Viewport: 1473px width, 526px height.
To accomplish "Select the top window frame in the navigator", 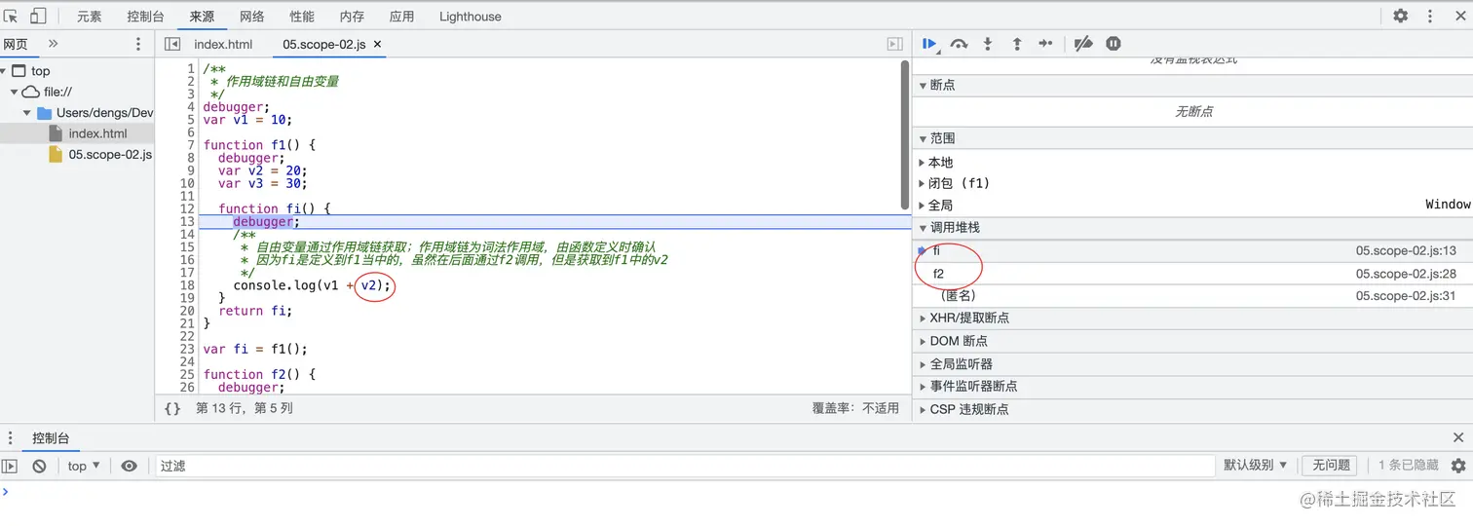I will (x=40, y=71).
